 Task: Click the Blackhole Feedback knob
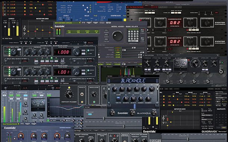140,99
